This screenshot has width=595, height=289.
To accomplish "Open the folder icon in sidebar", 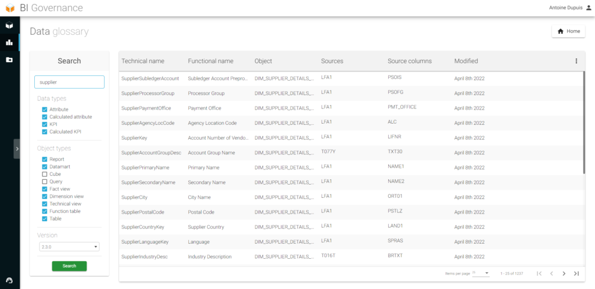I will pyautogui.click(x=9, y=59).
